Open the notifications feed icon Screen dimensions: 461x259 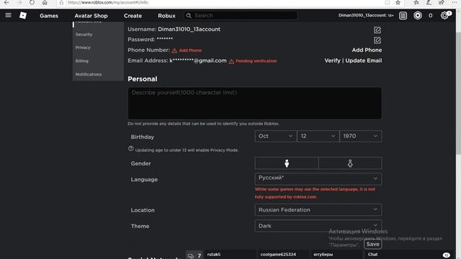[x=403, y=16]
